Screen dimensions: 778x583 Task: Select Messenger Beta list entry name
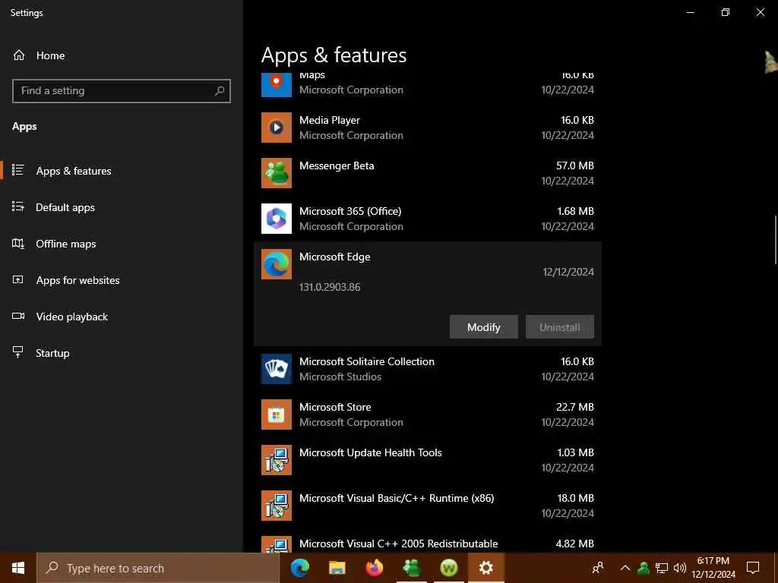[337, 165]
